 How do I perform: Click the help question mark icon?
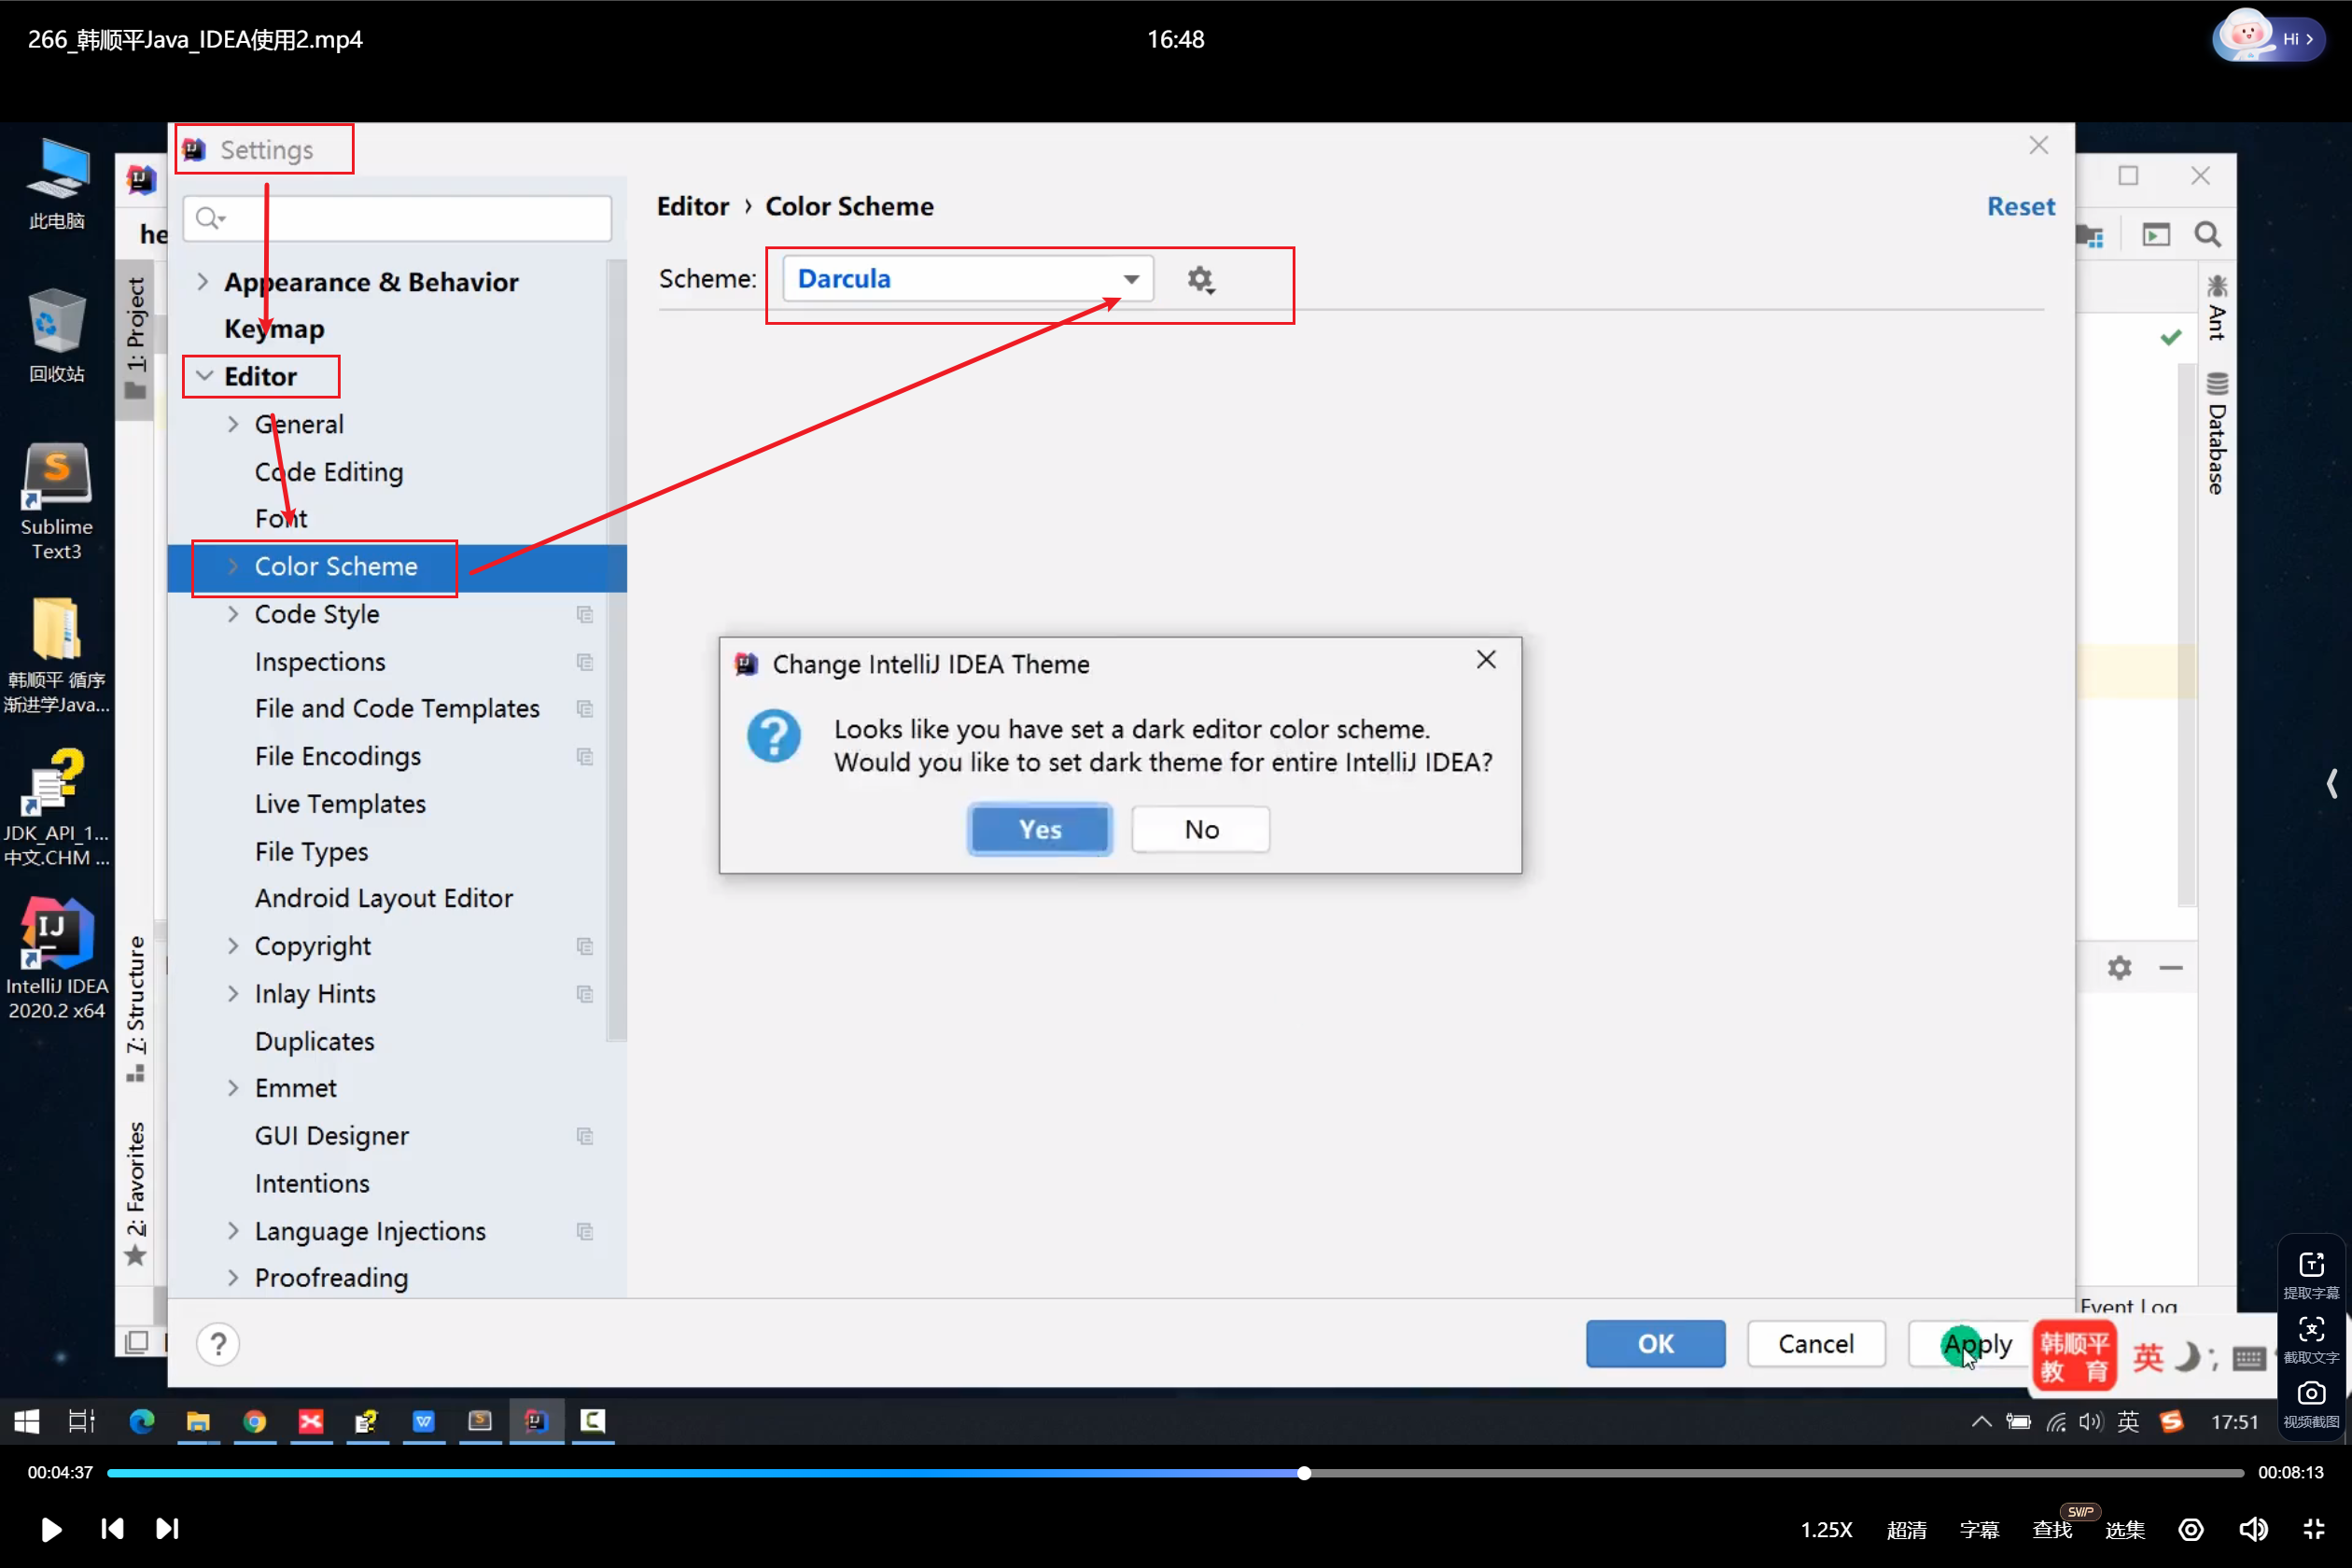tap(218, 1344)
